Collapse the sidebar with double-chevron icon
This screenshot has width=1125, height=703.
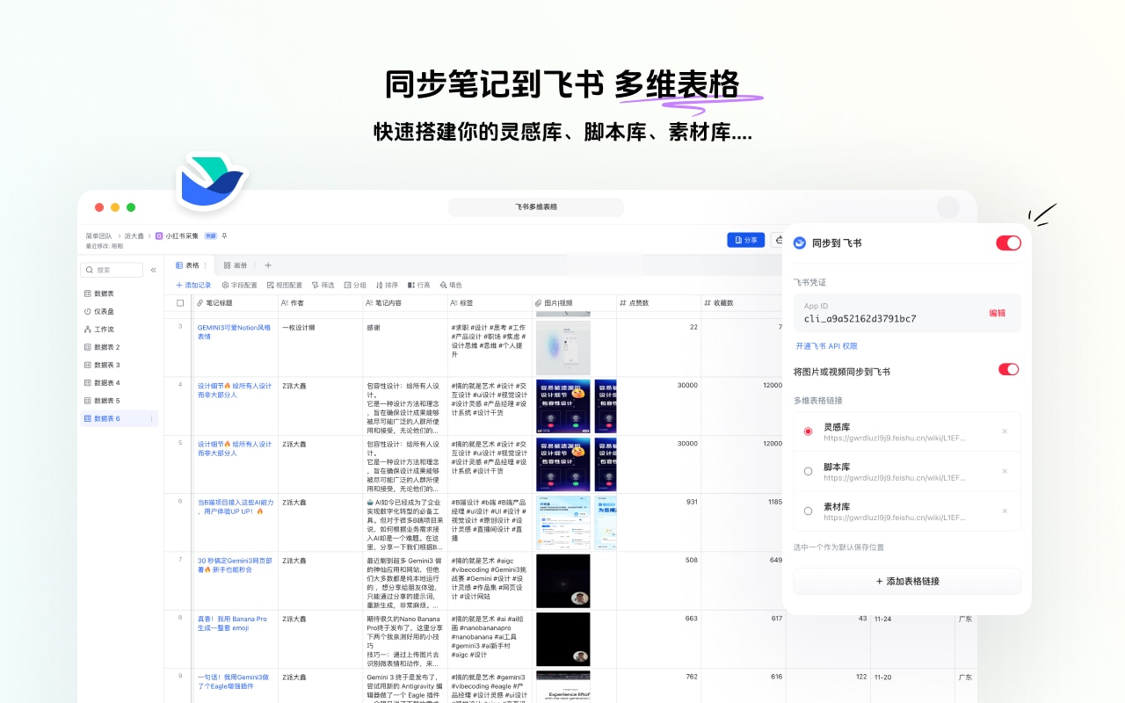tap(153, 270)
